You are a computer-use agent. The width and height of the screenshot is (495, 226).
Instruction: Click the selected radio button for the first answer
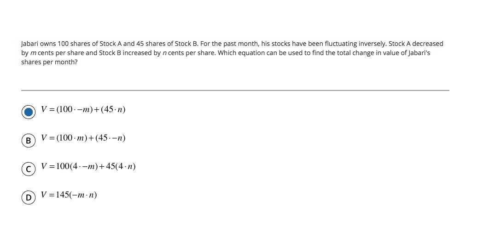click(x=29, y=112)
